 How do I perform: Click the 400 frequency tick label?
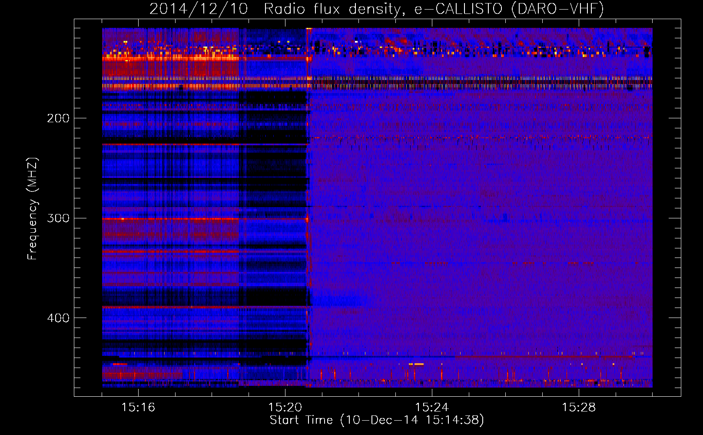(x=58, y=318)
